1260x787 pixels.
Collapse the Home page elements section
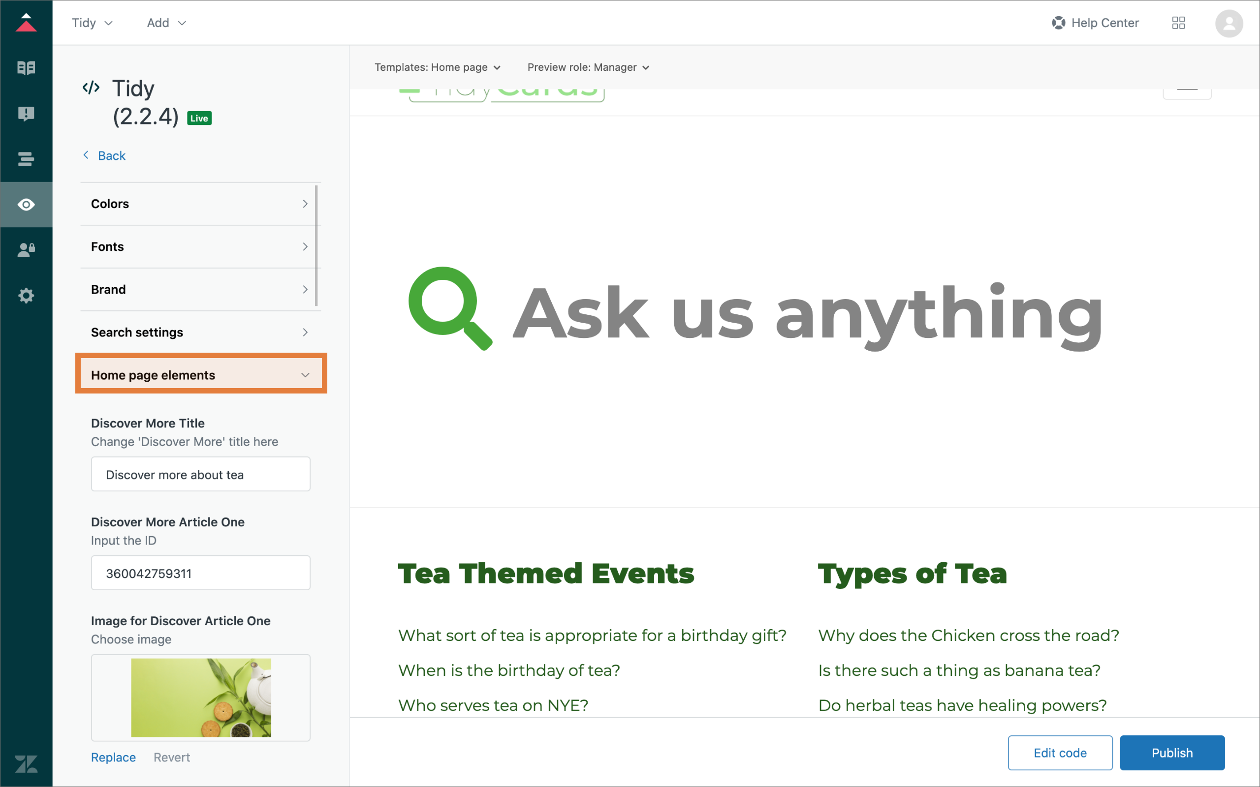[x=201, y=375]
